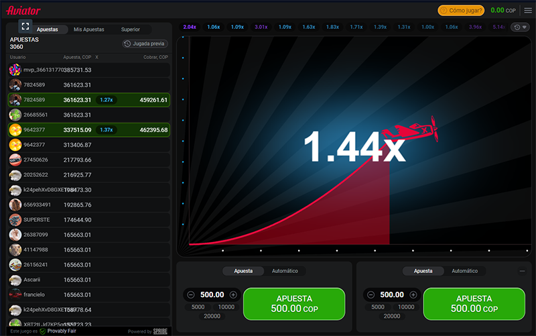
Task: Decrease right bet amount with minus icon
Action: click(371, 294)
